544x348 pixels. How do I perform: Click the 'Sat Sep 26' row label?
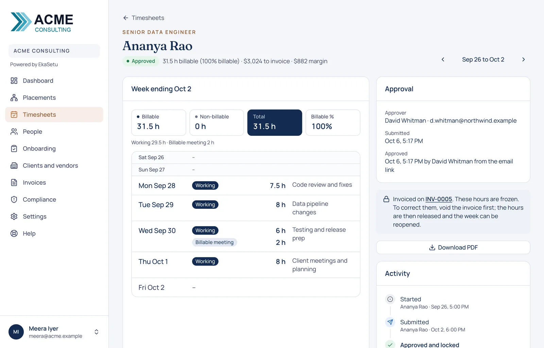[151, 158]
